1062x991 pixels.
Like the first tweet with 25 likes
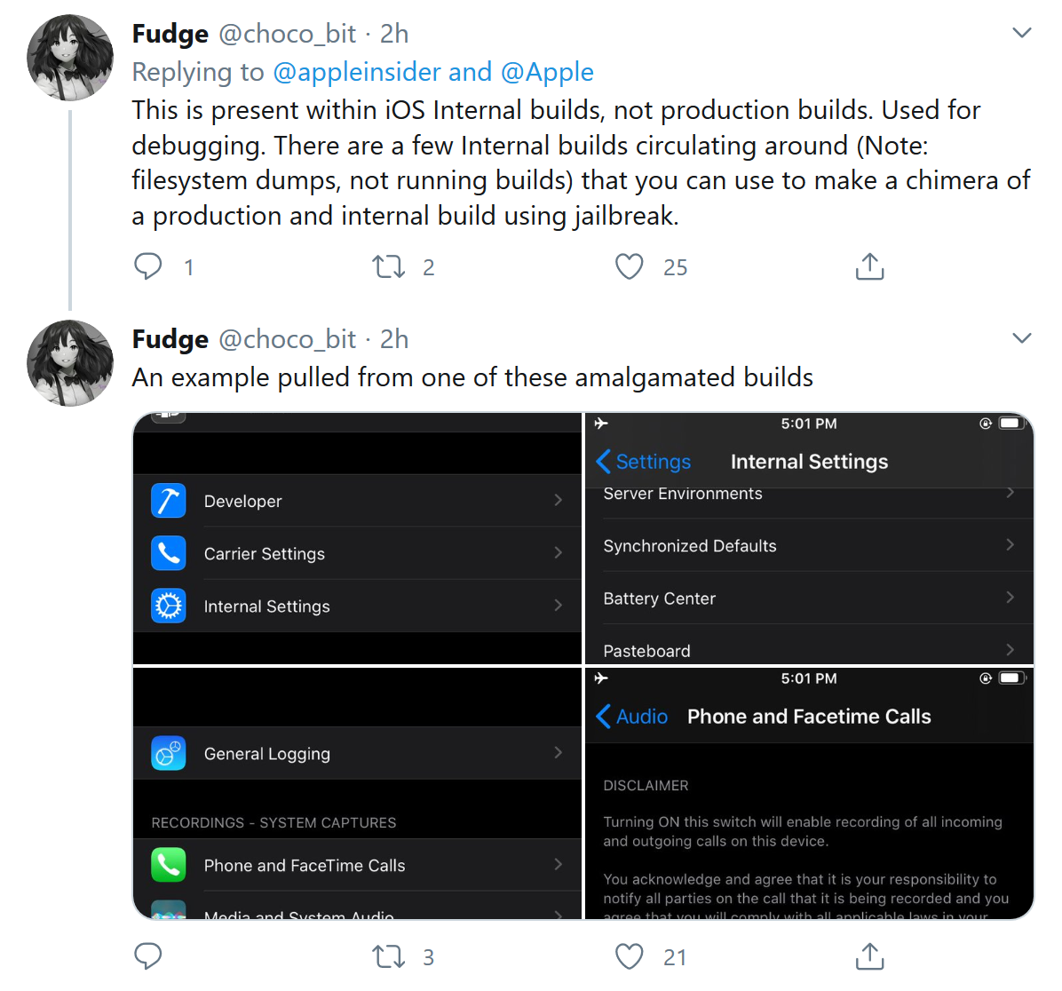pyautogui.click(x=630, y=266)
